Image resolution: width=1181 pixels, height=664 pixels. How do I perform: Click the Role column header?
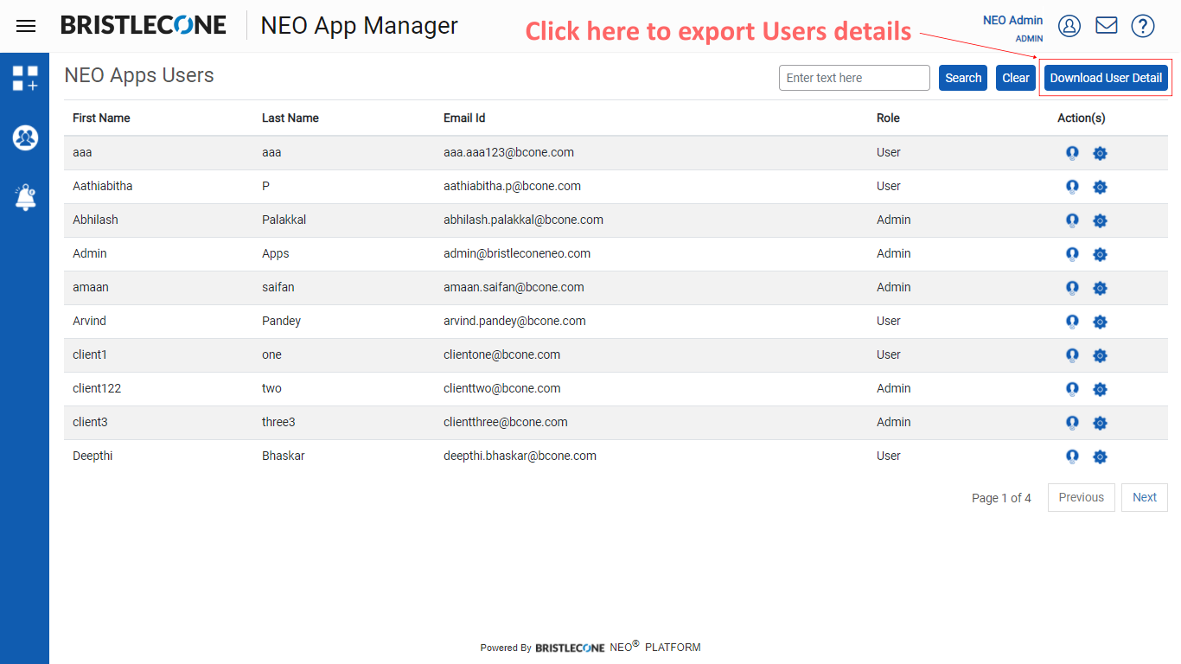[888, 118]
